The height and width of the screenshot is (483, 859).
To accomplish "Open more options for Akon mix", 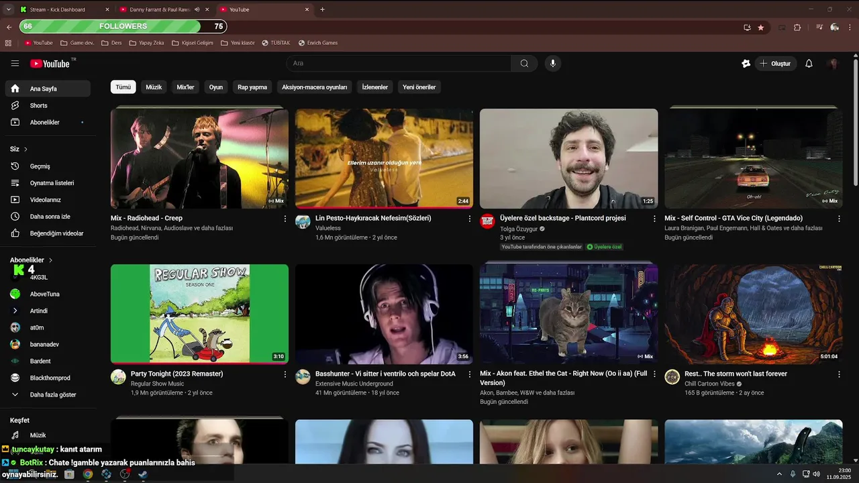I will pyautogui.click(x=654, y=374).
